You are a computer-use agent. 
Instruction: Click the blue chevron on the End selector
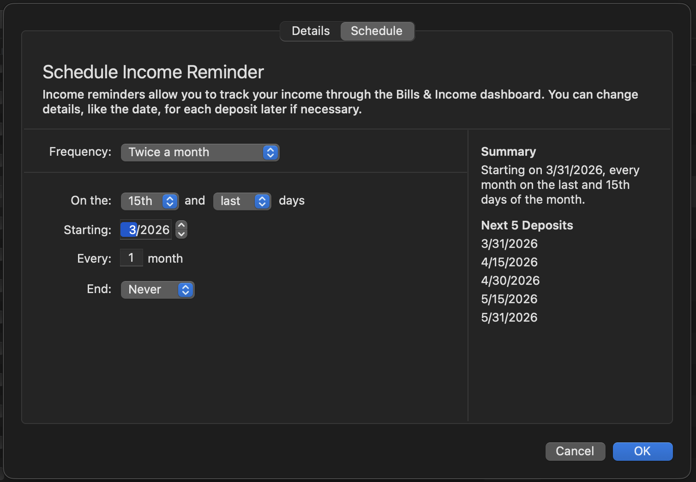186,290
